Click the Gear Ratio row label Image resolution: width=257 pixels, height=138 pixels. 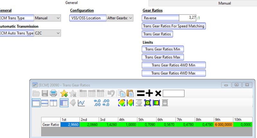tap(51, 125)
